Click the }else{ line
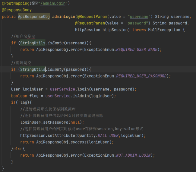The height and width of the screenshot is (172, 196). tap(18, 149)
